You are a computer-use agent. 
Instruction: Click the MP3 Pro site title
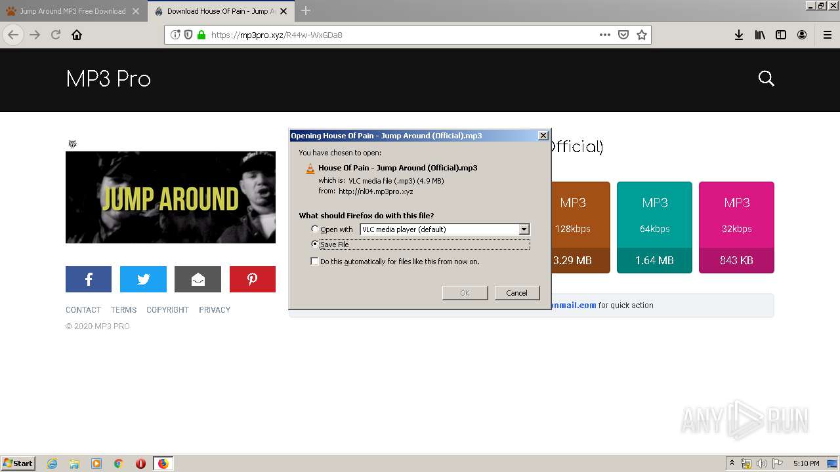(x=108, y=79)
